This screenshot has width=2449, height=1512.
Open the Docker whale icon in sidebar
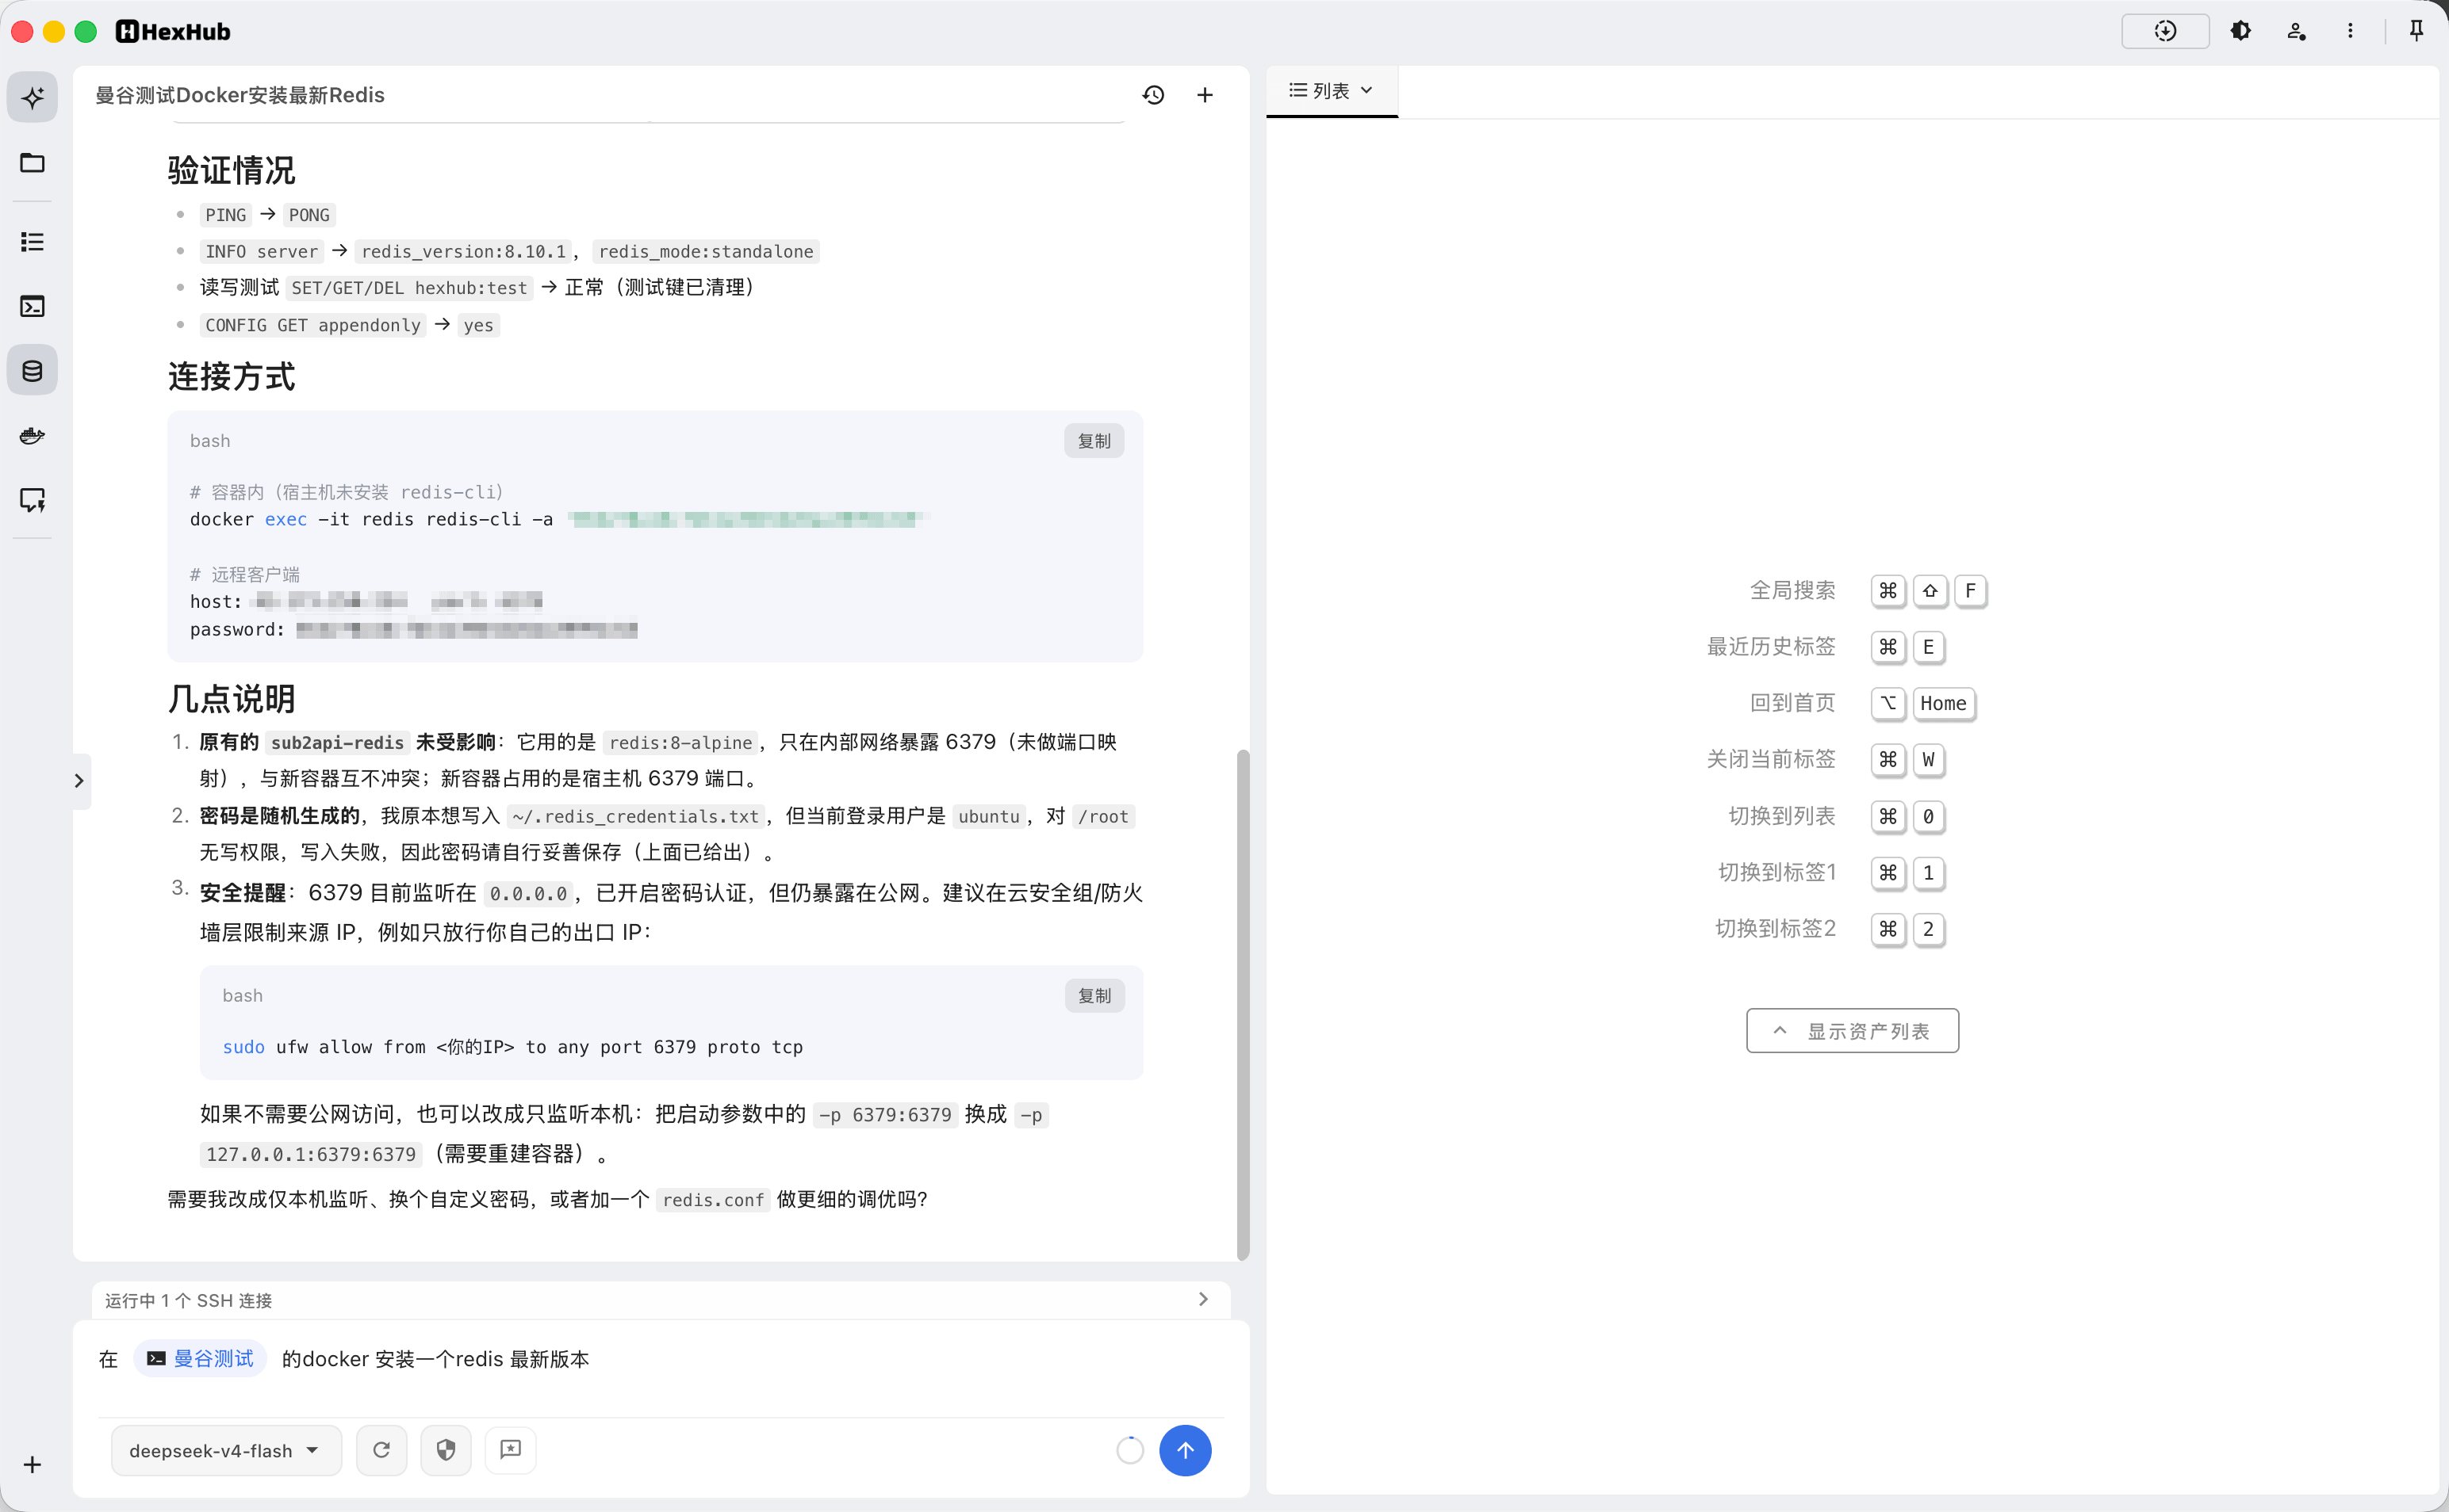click(x=32, y=436)
